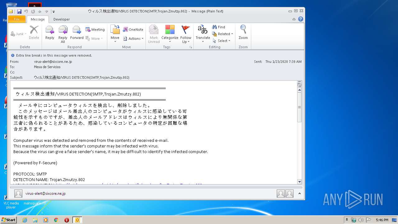Open the File tab
This screenshot has height=224, width=398.
pos(17,19)
